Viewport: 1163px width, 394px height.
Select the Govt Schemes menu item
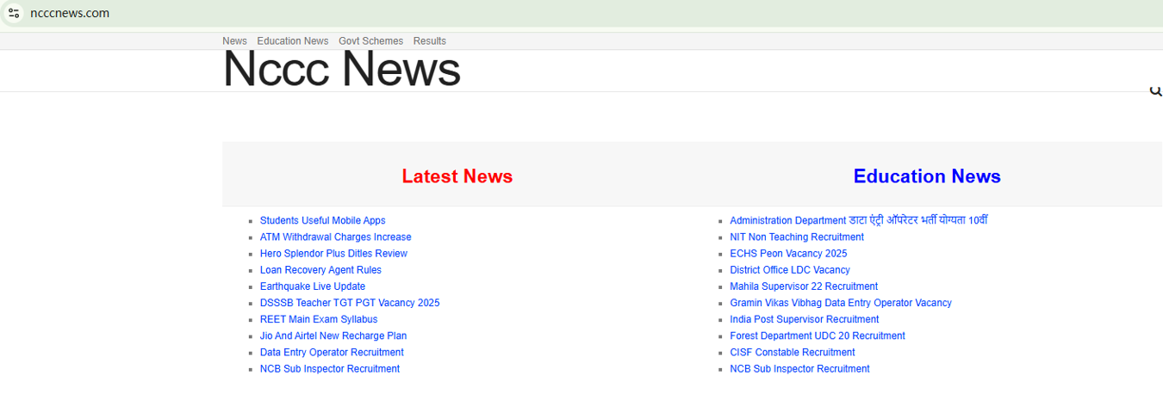[x=370, y=41]
